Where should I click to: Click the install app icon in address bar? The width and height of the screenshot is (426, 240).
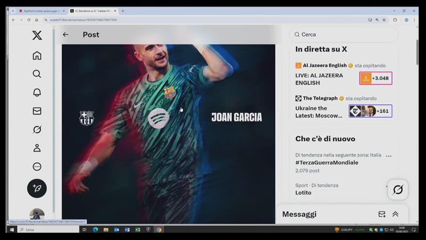tap(370, 20)
